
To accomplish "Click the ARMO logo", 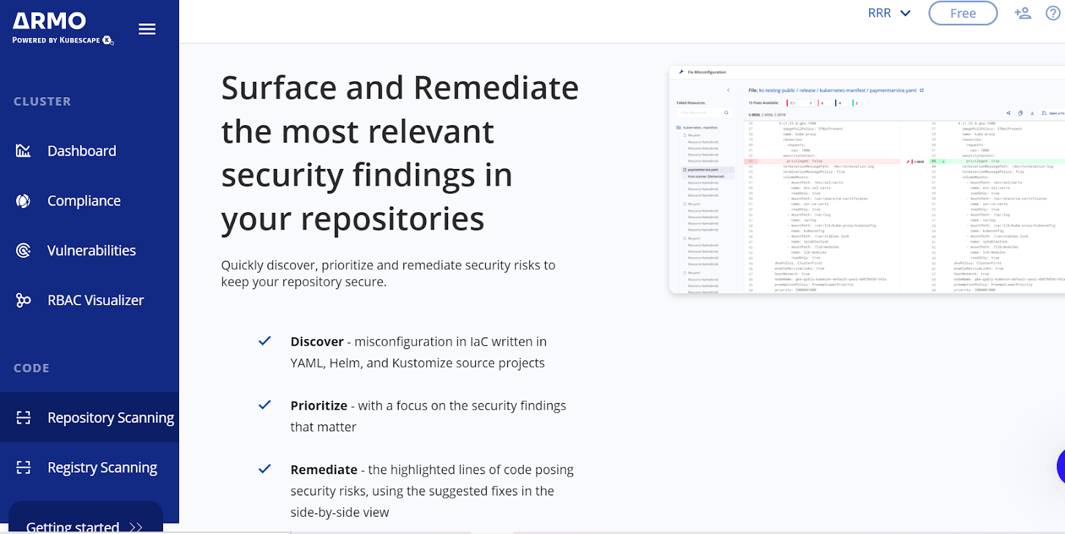I will tap(51, 22).
